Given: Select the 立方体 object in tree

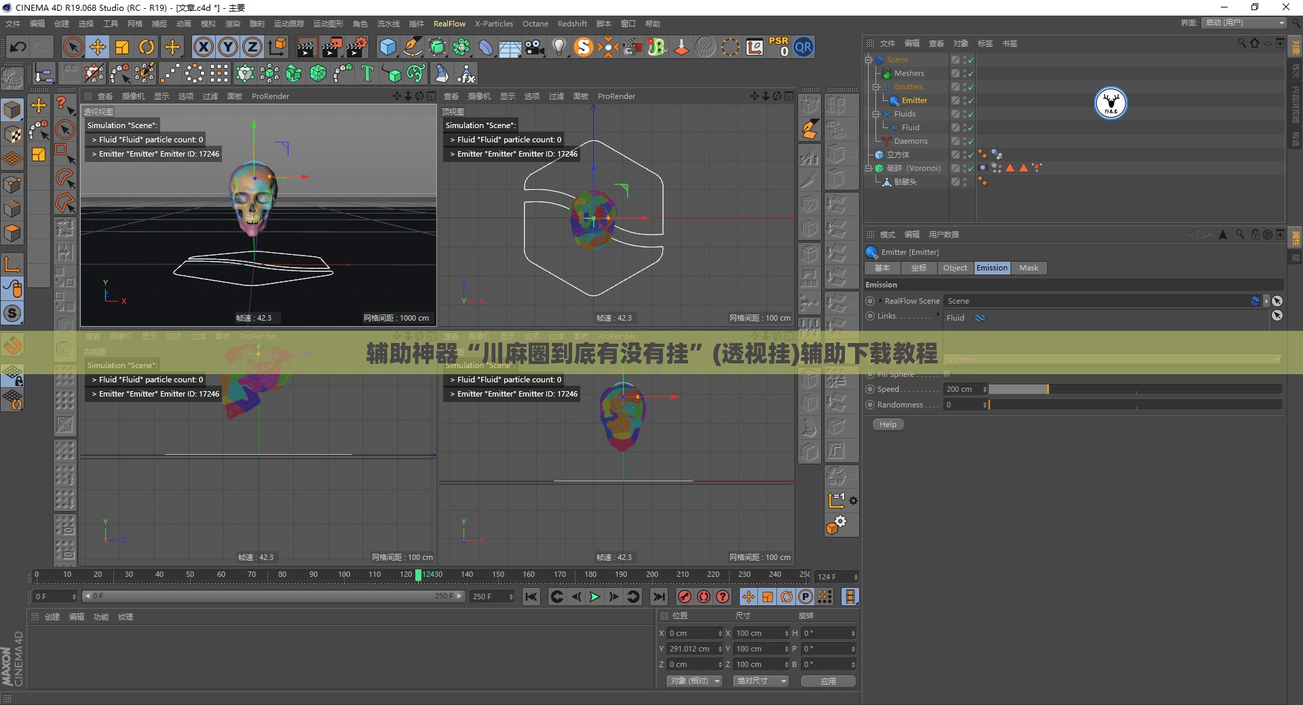Looking at the screenshot, I should [x=898, y=155].
